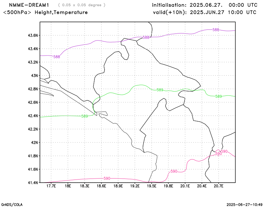
Task: Select the green 589 label on the 42.4N line
Action: pyautogui.click(x=84, y=116)
